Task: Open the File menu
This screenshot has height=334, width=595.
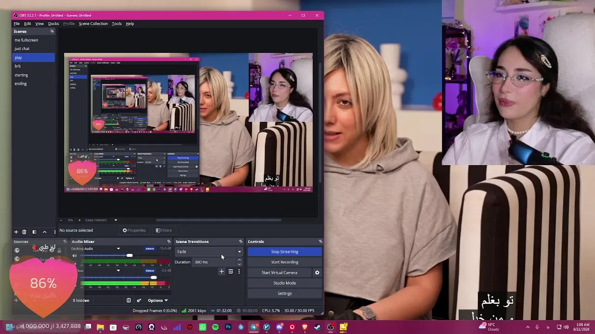Action: click(17, 24)
